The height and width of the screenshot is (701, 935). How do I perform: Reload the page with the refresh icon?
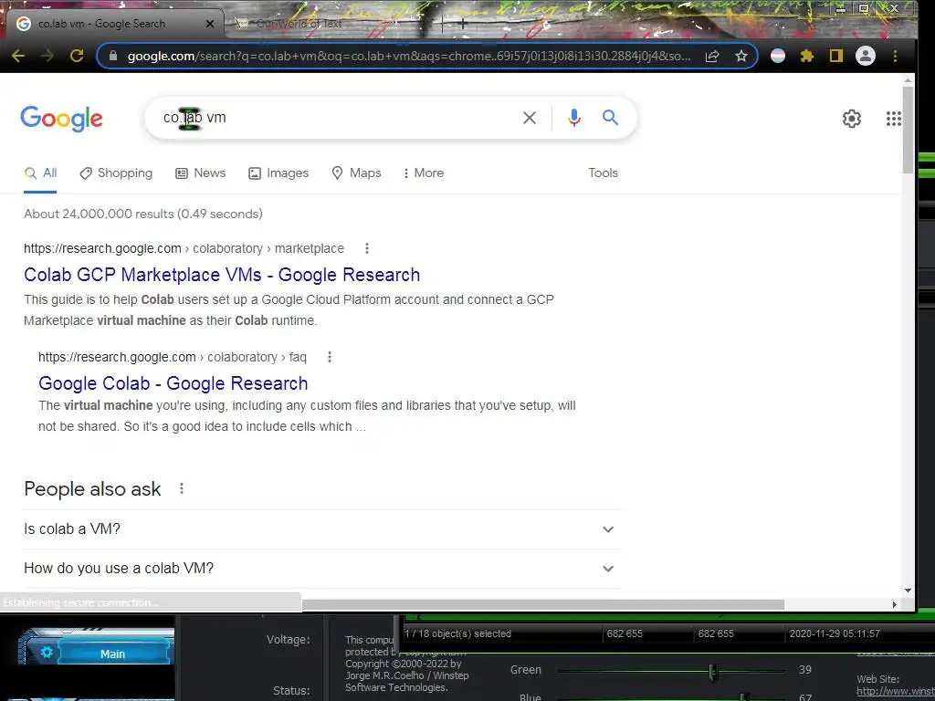77,56
